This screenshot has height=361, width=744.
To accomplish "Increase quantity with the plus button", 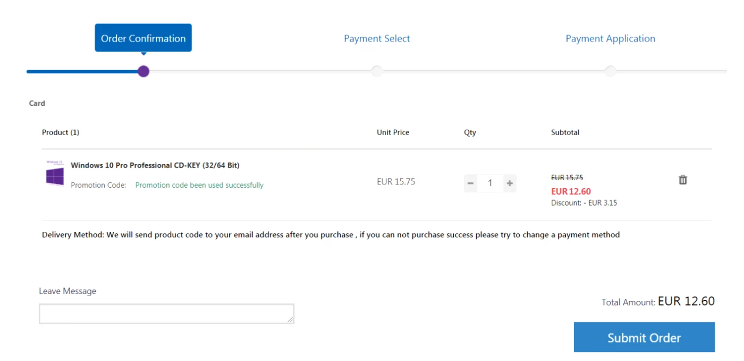I will pyautogui.click(x=510, y=183).
